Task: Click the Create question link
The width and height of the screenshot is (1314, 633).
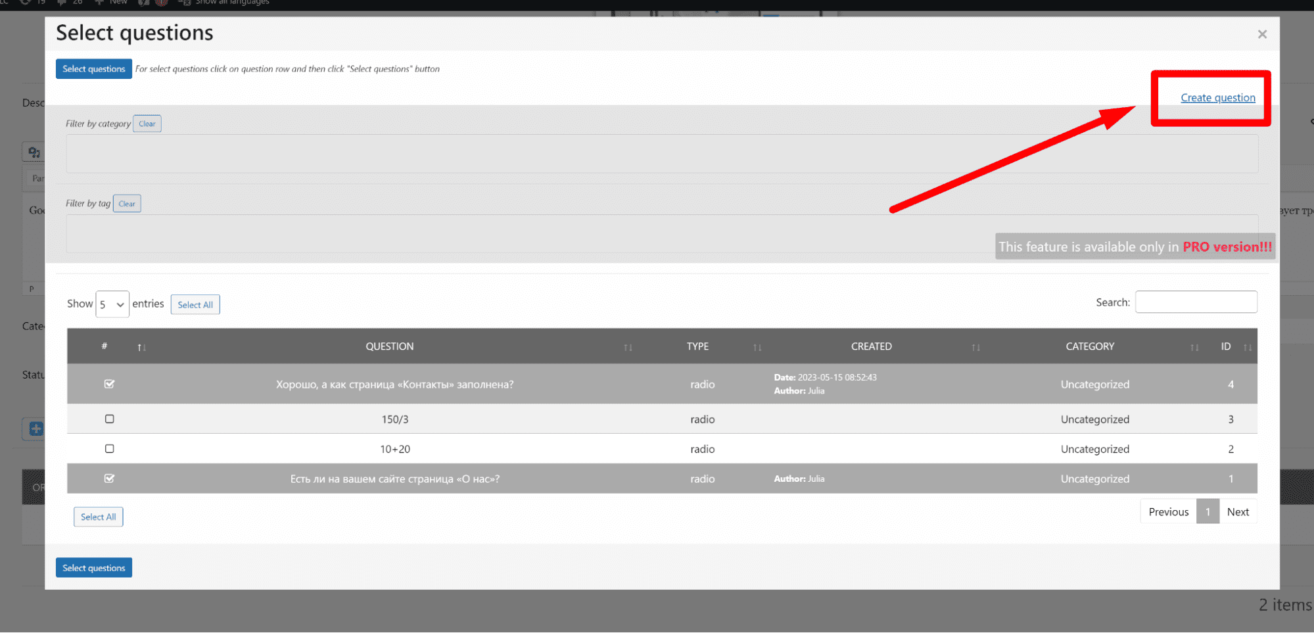Action: point(1217,98)
